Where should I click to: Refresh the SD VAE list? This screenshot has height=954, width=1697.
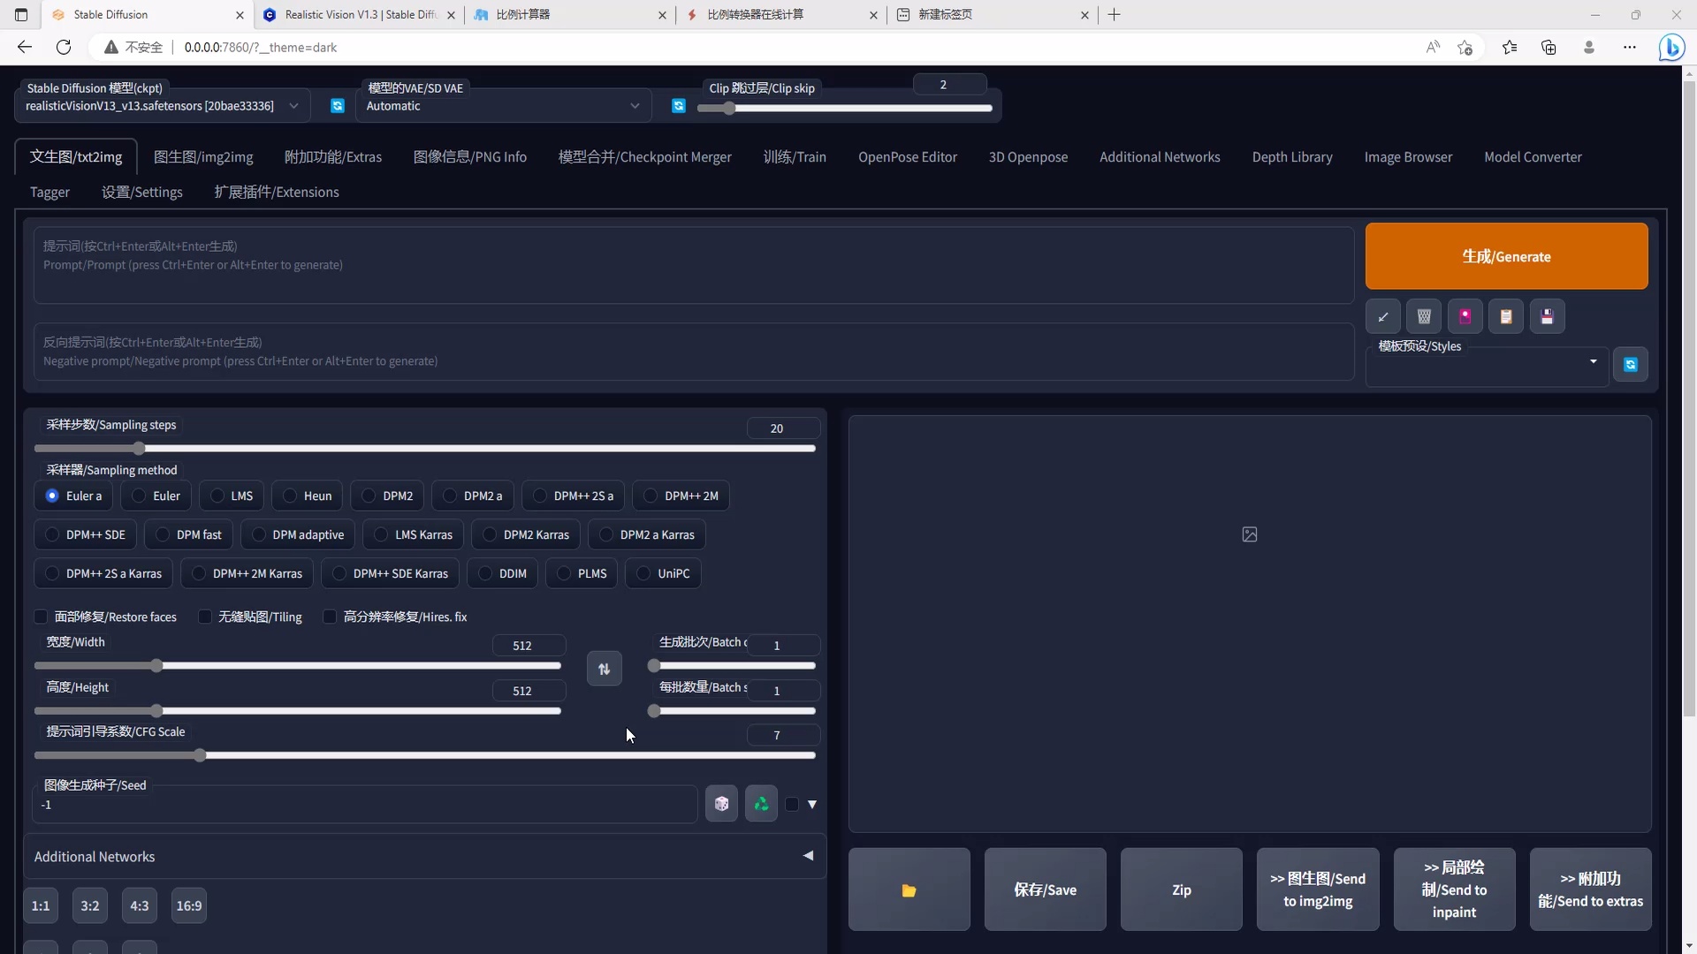[679, 106]
